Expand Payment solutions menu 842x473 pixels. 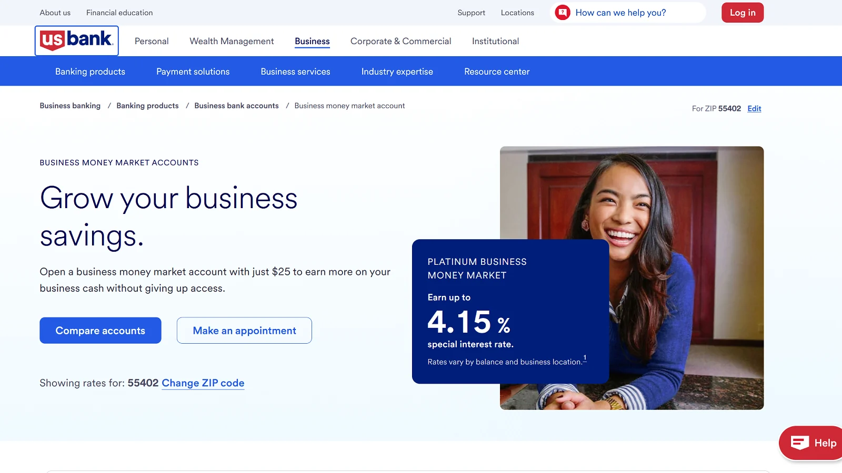click(x=193, y=71)
